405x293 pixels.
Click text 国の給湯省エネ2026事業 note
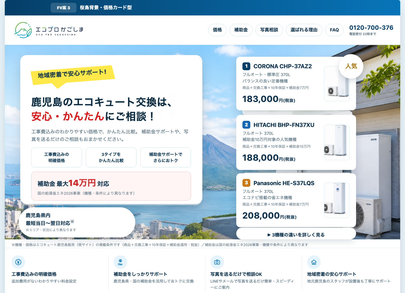point(87,193)
